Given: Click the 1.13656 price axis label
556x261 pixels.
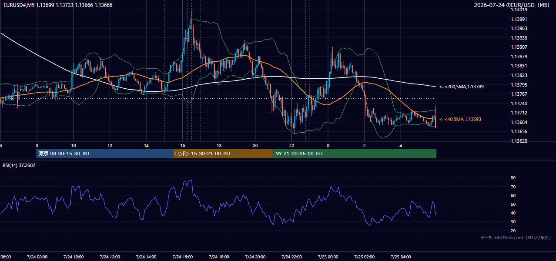Looking at the screenshot, I should point(519,131).
